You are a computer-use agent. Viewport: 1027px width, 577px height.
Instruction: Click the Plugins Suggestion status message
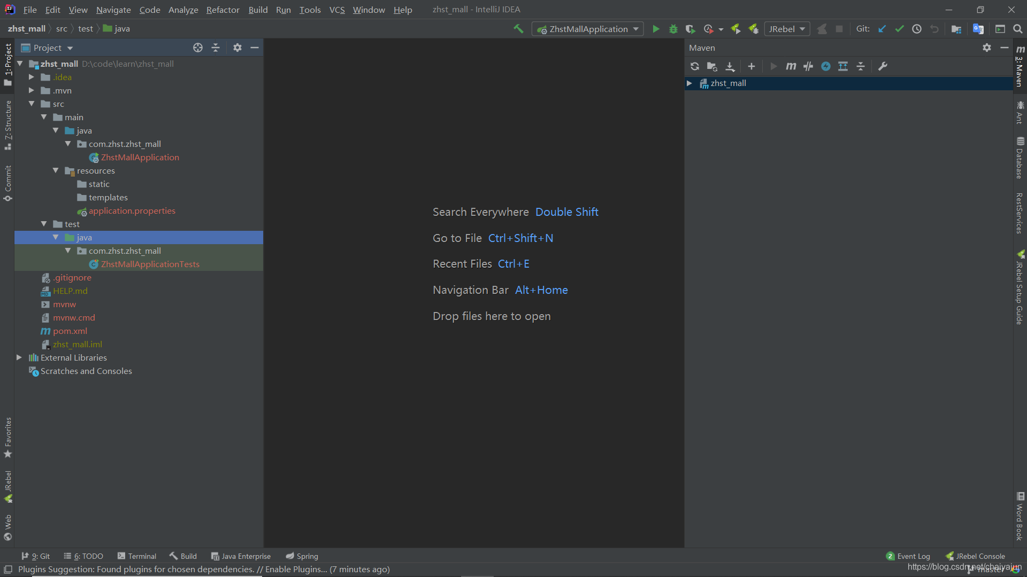204,570
